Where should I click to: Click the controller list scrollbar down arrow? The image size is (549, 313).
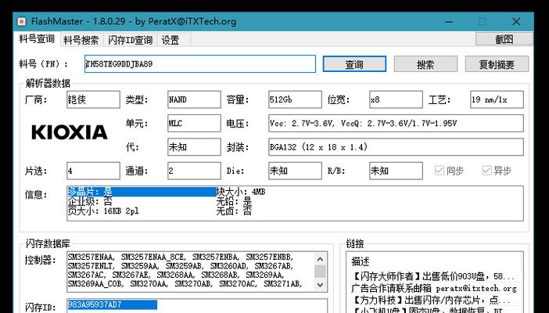coord(320,285)
